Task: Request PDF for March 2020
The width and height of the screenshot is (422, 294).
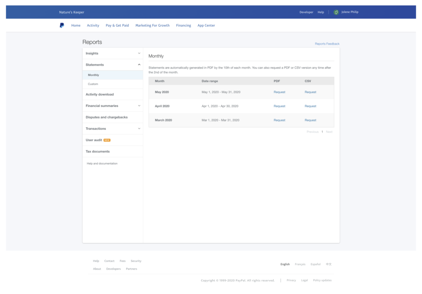Action: (x=279, y=120)
